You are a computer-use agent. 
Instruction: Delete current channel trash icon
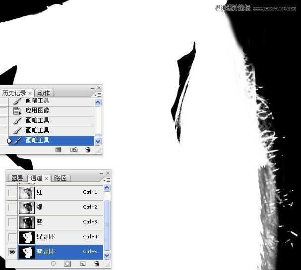coord(97,264)
